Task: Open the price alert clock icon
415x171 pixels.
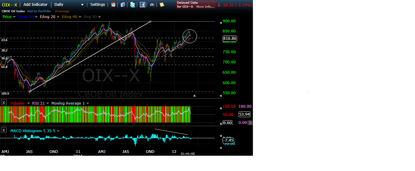Action: point(113,5)
